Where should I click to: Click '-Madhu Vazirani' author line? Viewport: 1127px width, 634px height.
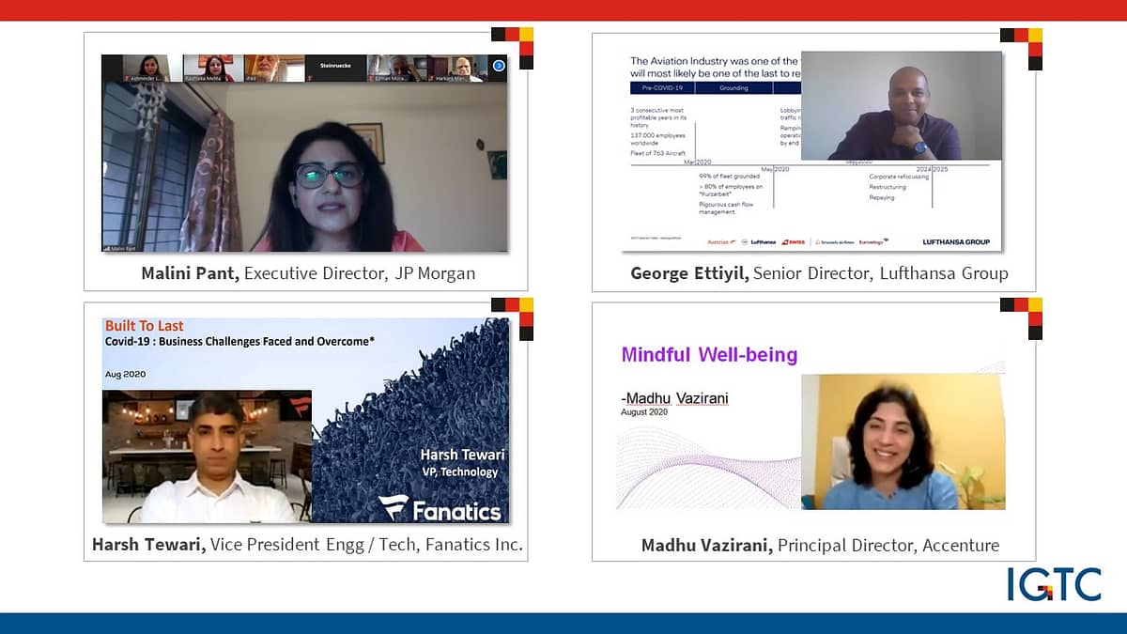[x=674, y=398]
